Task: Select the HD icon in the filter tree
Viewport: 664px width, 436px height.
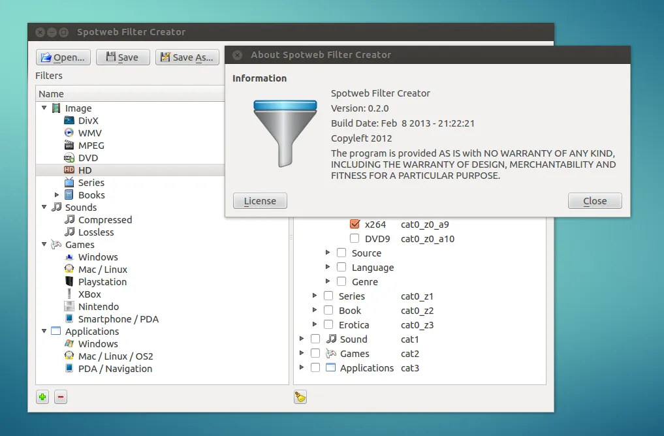Action: click(x=69, y=170)
